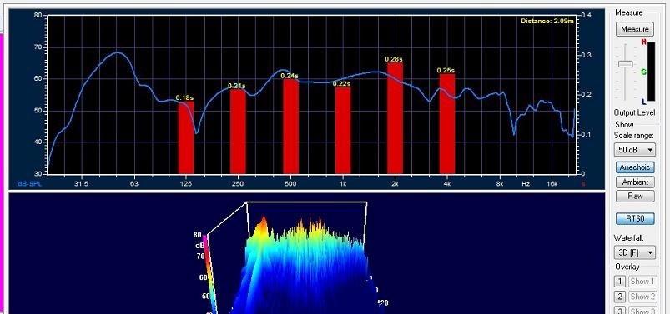Click the Measure button
670x314 pixels.
[x=635, y=29]
